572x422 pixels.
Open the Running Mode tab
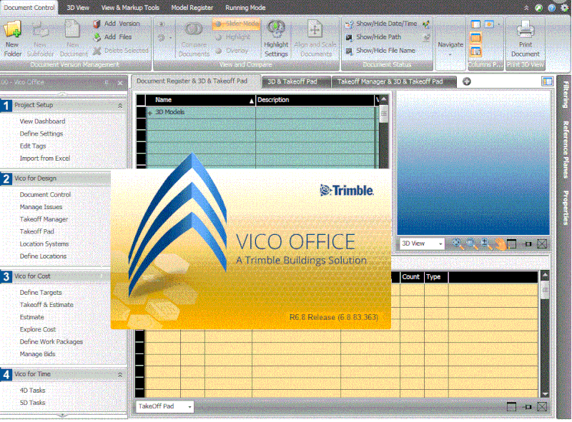coord(245,8)
